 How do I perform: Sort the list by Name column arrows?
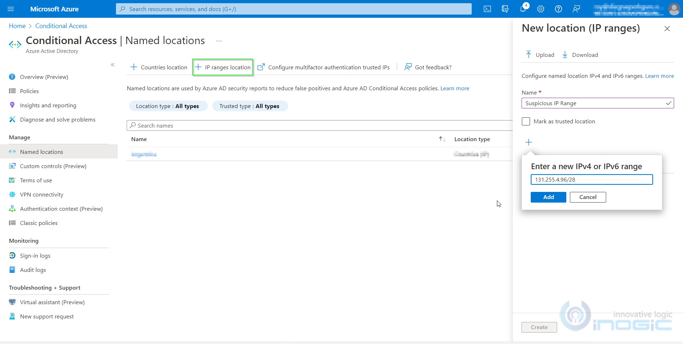coord(442,139)
